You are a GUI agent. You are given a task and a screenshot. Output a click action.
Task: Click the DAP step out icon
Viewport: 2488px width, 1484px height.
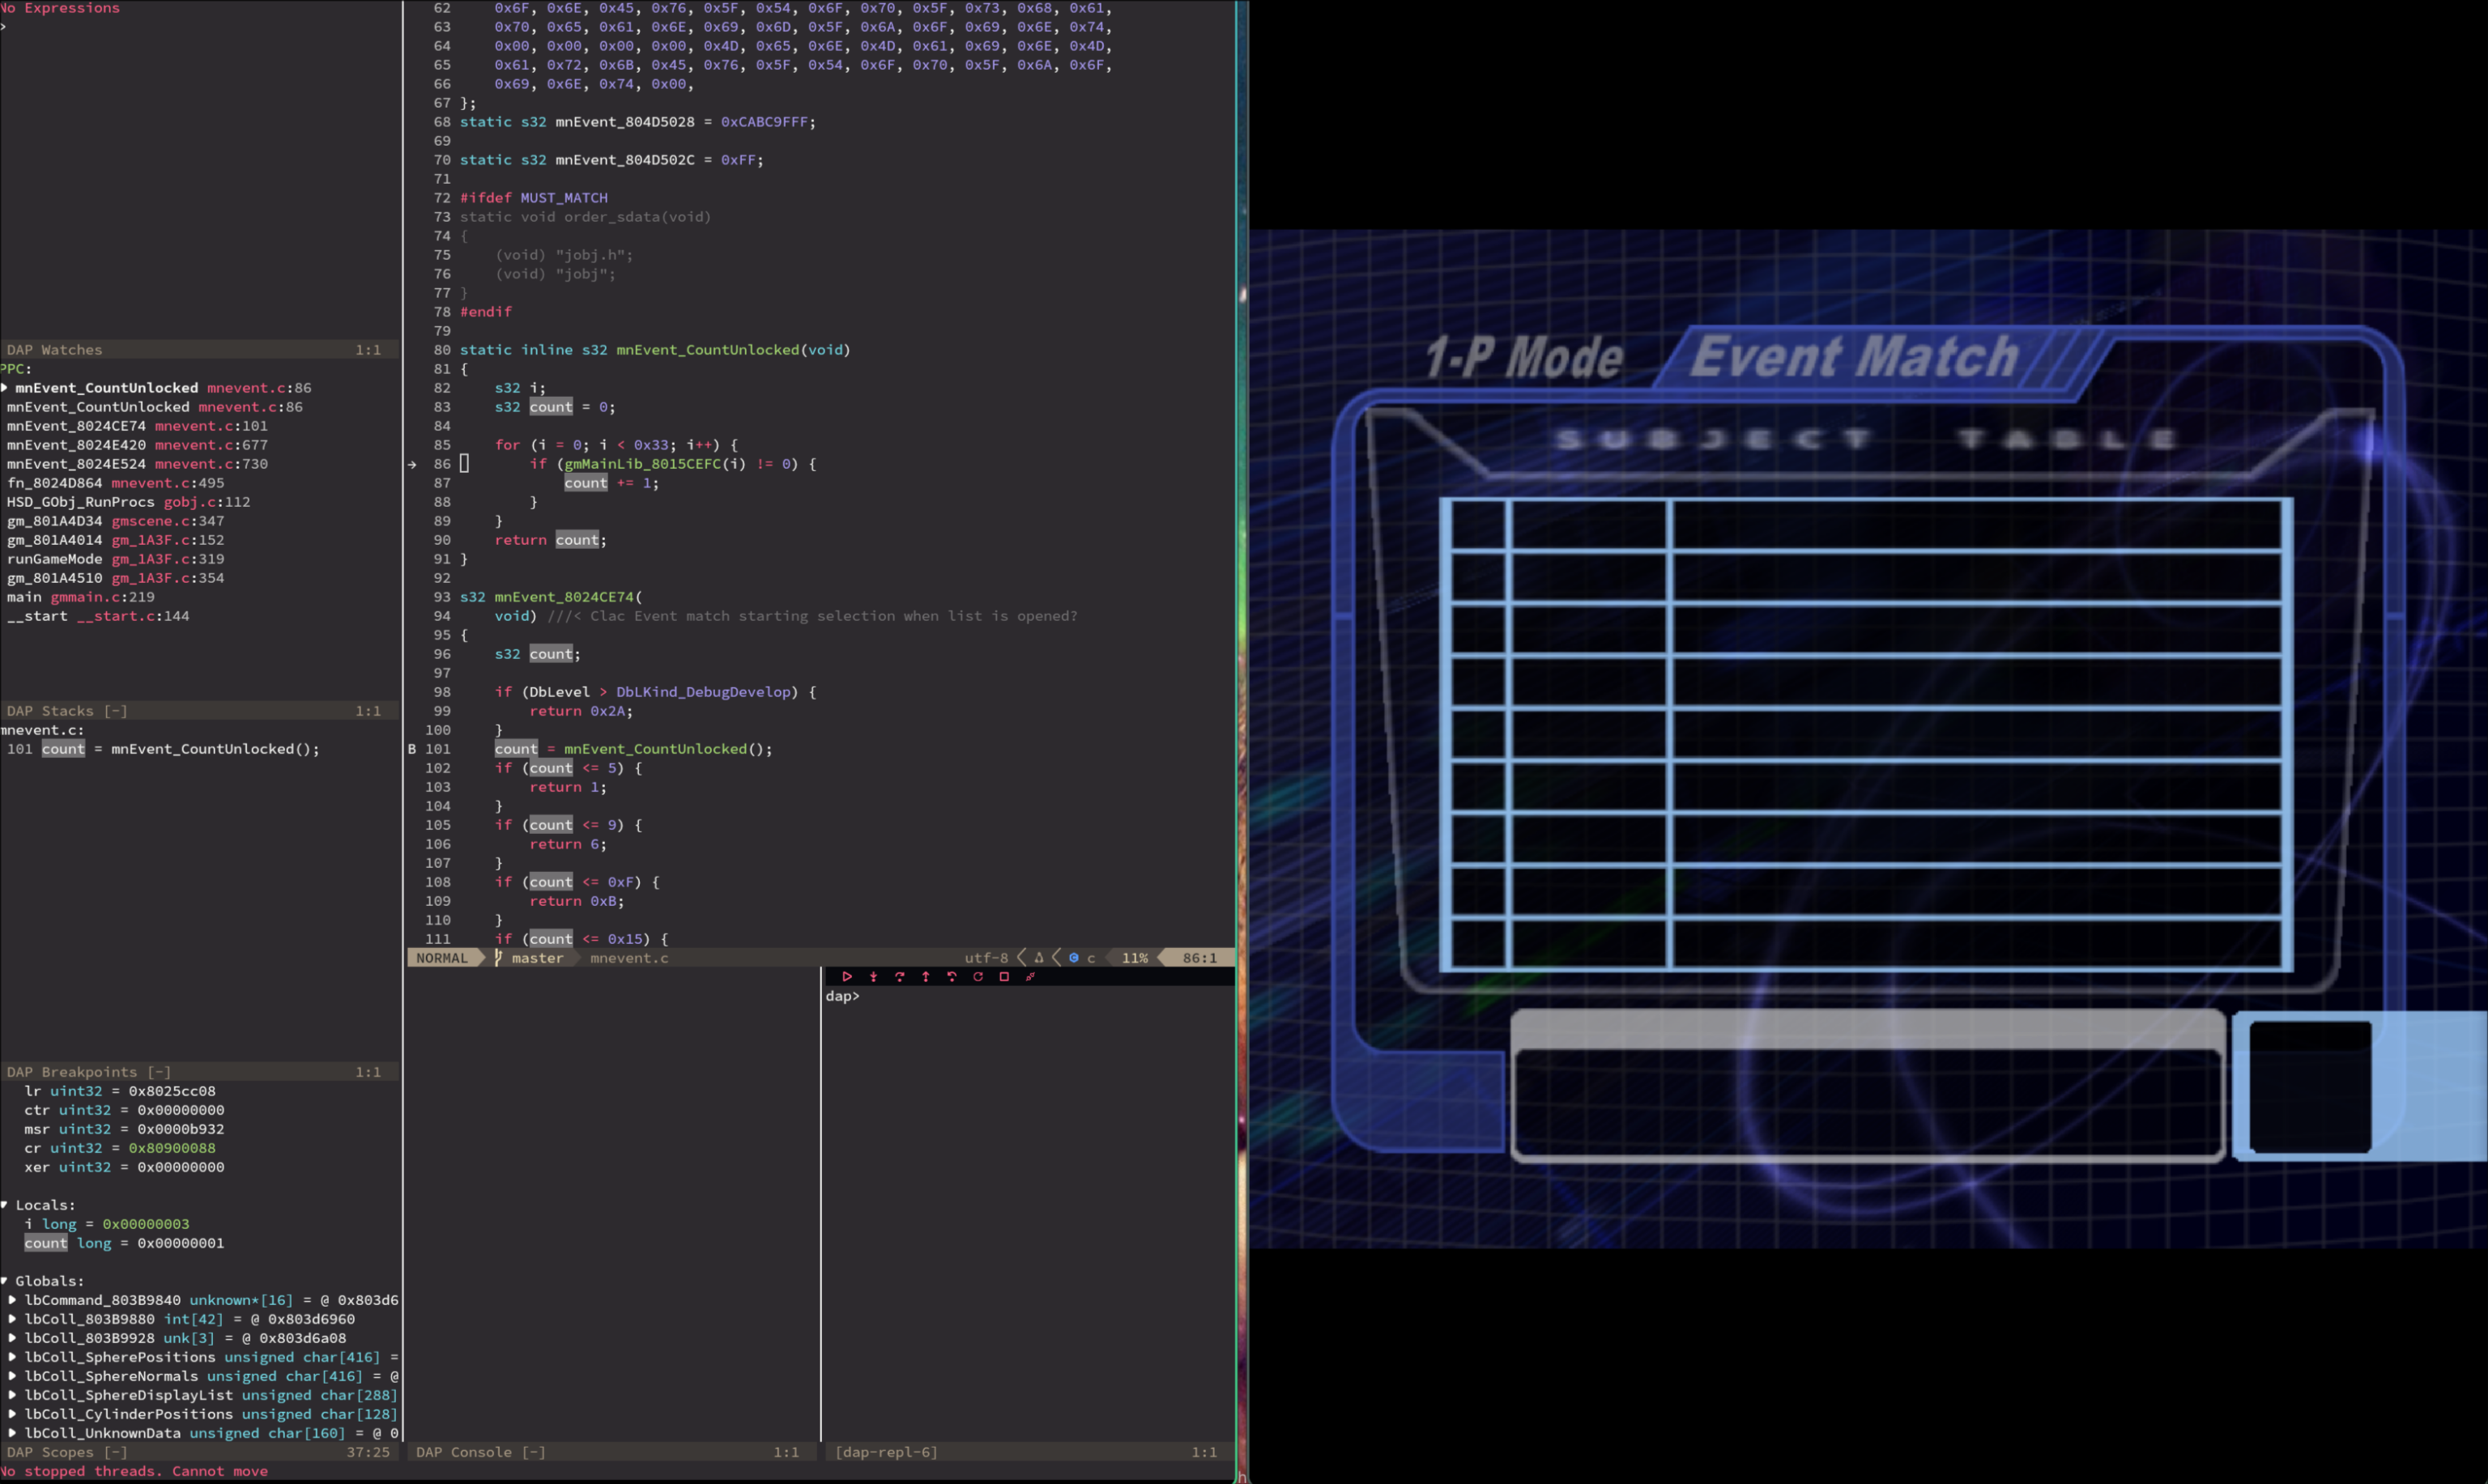926,977
